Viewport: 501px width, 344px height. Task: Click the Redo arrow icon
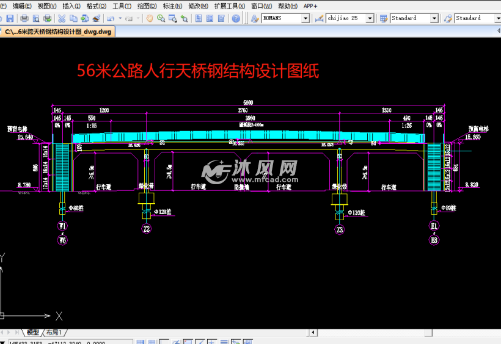click(129, 18)
